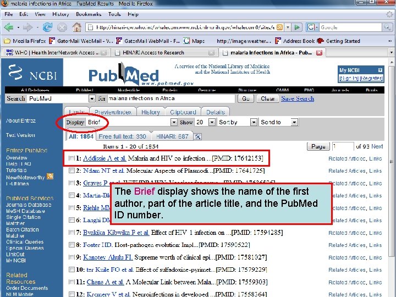Check the box for result 12 Kremery V
The height and width of the screenshot is (297, 396).
pos(71,294)
